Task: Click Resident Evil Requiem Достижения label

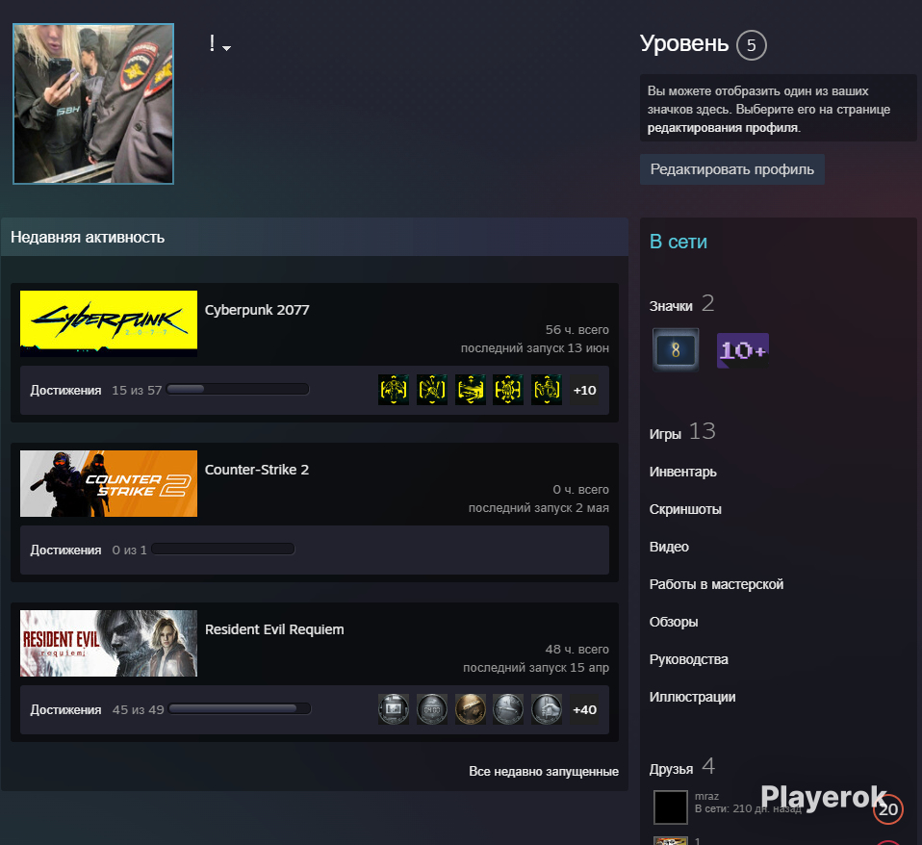Action: 65,709
